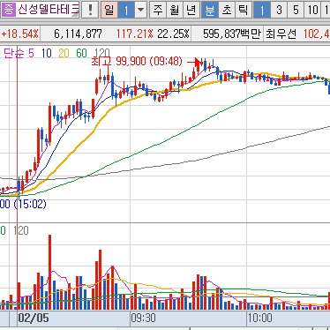Viewport: 330px width, 330px height.
Task: Click the exclamation mark info button
Action: tap(90, 10)
